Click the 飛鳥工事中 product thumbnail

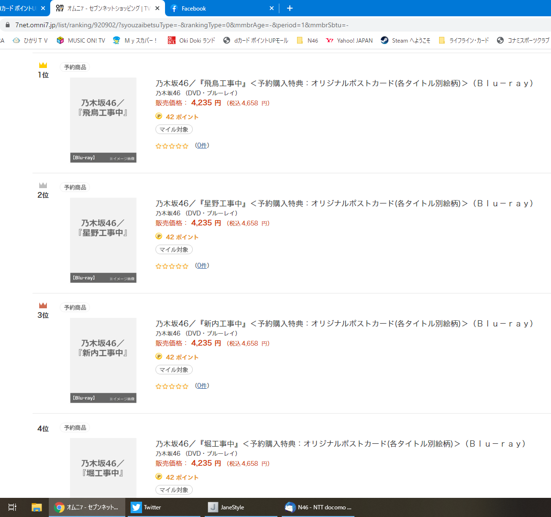click(x=103, y=120)
